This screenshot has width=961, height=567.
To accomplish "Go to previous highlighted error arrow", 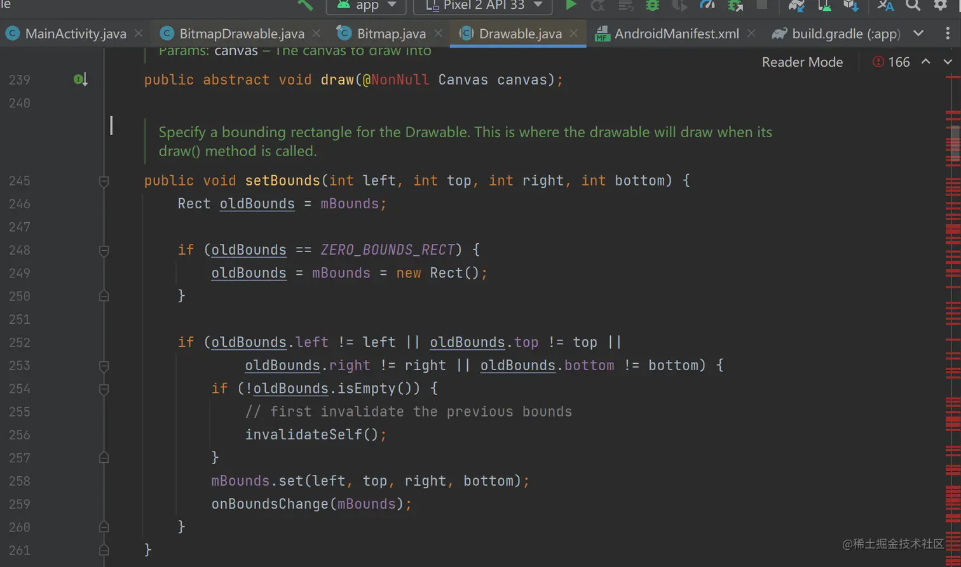I will [x=926, y=62].
